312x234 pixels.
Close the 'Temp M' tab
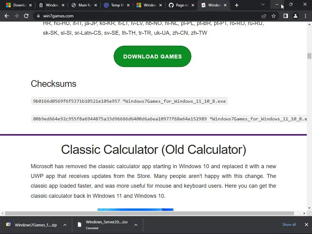tap(128, 5)
